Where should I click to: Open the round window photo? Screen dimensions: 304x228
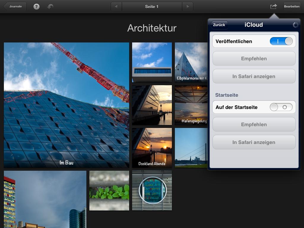click(x=152, y=191)
